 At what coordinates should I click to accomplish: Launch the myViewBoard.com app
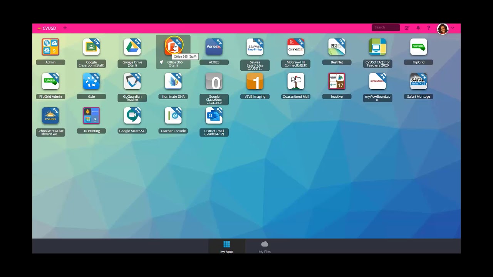click(377, 81)
